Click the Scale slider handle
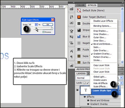 click(x=36, y=28)
